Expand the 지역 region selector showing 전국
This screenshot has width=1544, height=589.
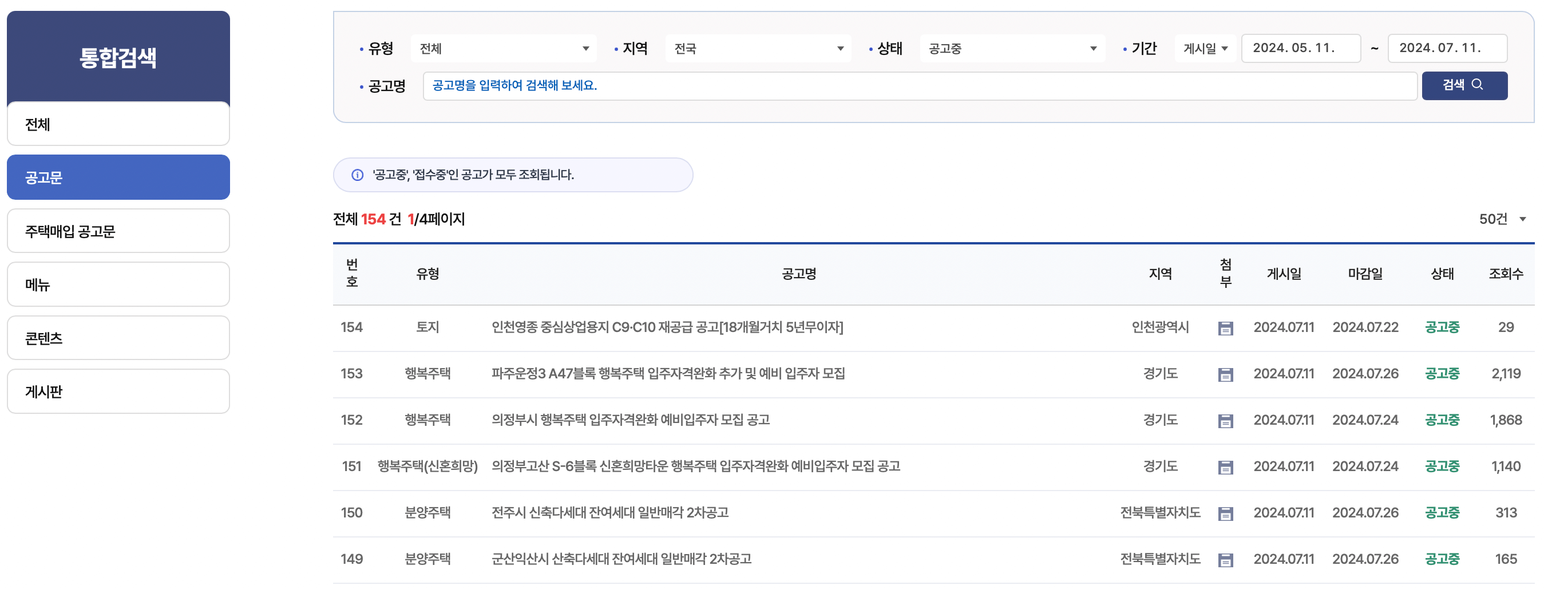pos(758,49)
